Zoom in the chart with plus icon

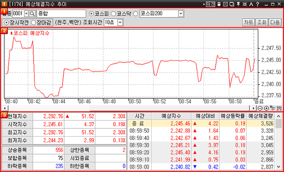pos(267,108)
